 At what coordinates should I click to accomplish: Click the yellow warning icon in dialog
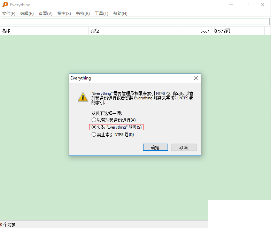tap(83, 97)
